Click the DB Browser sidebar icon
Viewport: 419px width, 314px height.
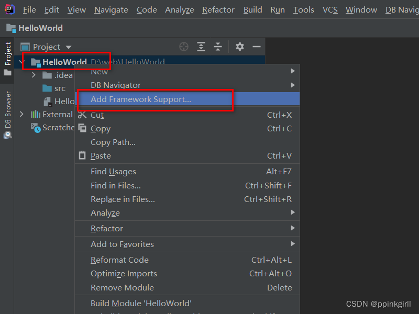(7, 136)
